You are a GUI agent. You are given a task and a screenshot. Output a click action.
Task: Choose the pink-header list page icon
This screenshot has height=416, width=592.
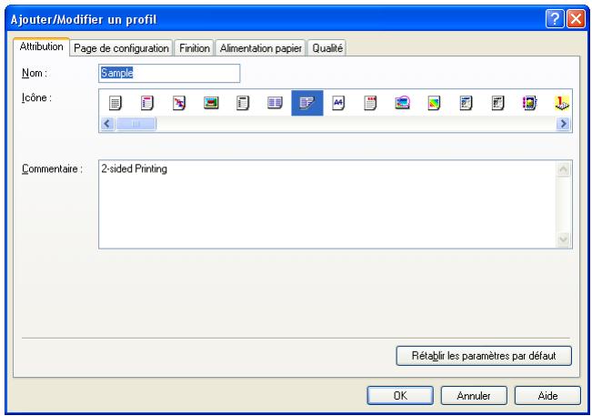pyautogui.click(x=147, y=103)
